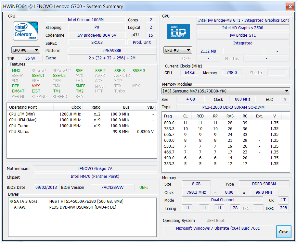Screen dimensions: 297x243
Task: Click the 35 W TDP value
Action: pyautogui.click(x=30, y=58)
